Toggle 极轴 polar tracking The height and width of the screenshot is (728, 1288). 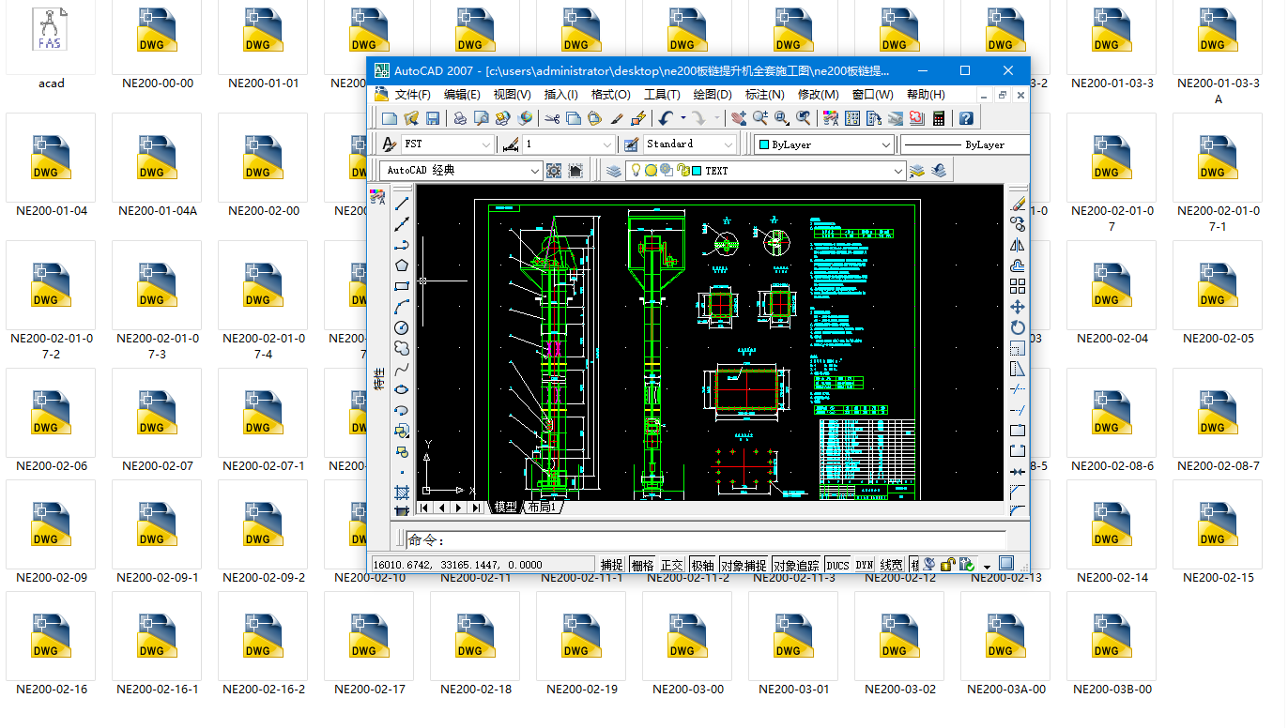(x=702, y=565)
